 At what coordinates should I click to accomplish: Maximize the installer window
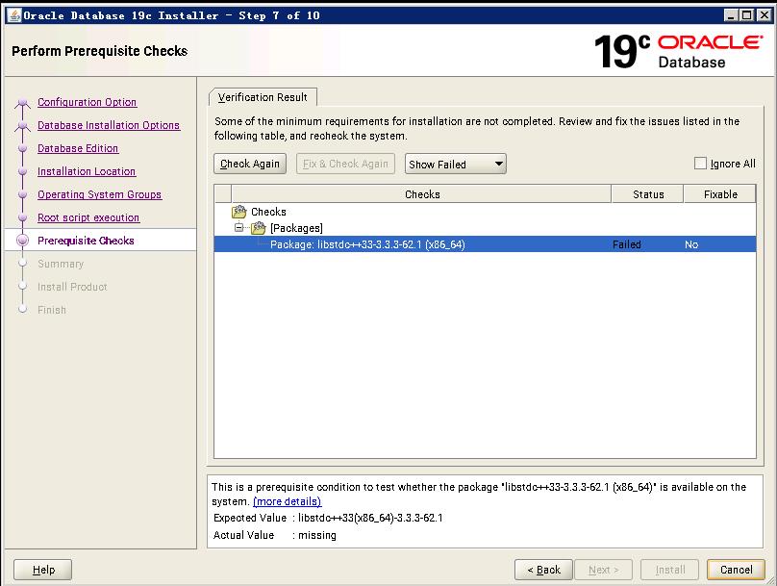(747, 15)
